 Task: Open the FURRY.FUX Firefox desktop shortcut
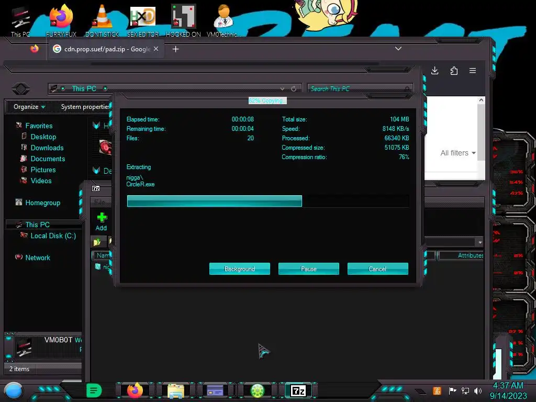tap(61, 20)
